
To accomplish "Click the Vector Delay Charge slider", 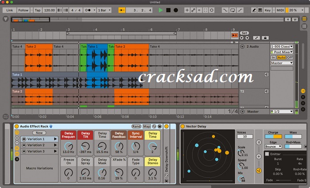I will [273, 137].
